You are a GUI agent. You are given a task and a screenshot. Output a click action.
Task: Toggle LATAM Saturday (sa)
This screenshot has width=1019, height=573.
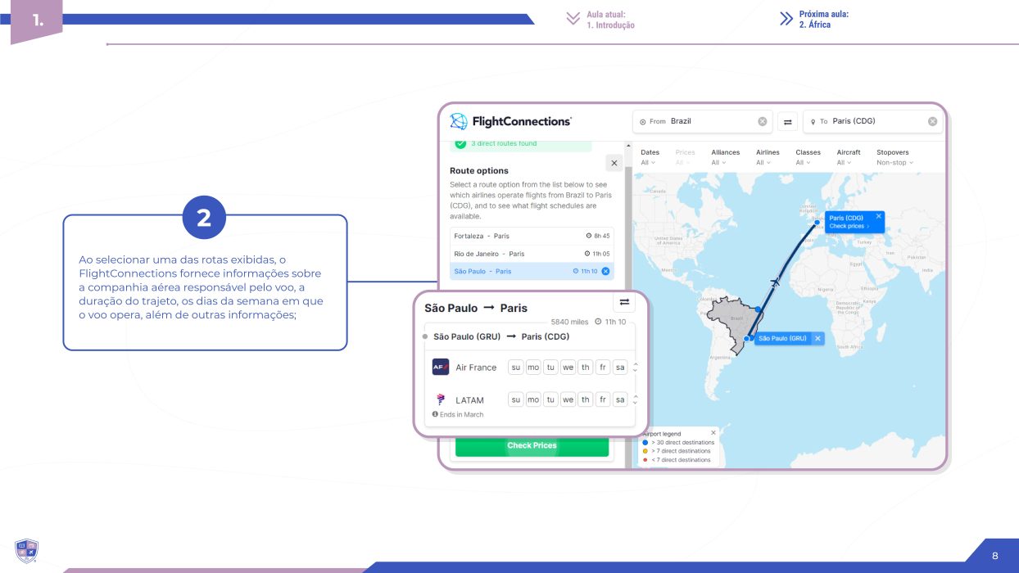pos(620,399)
